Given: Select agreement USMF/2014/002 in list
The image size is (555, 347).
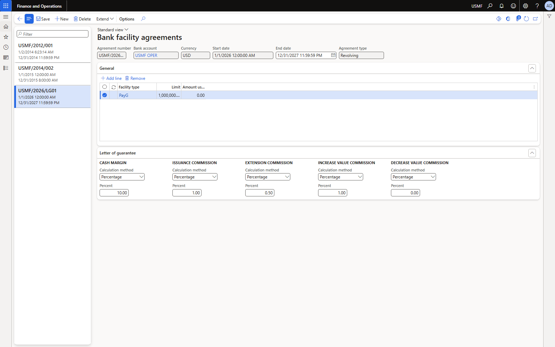Looking at the screenshot, I should pos(52,74).
